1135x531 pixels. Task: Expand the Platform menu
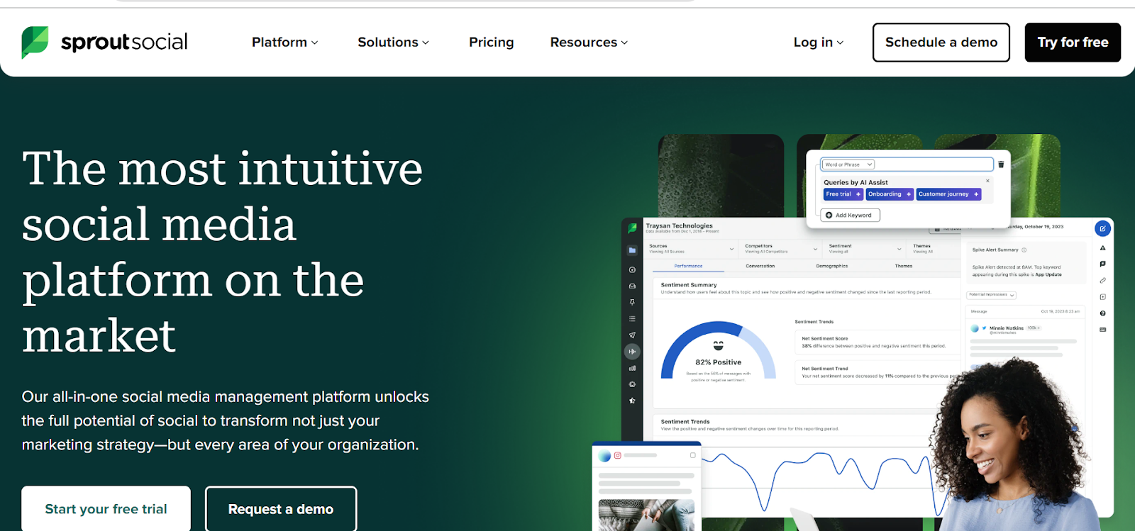pyautogui.click(x=284, y=42)
